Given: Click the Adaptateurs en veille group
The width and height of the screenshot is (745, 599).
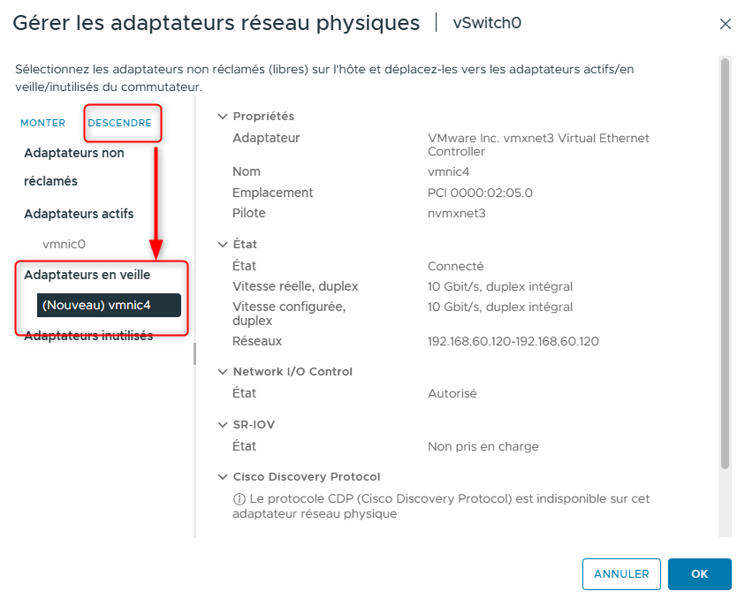Looking at the screenshot, I should pyautogui.click(x=84, y=274).
